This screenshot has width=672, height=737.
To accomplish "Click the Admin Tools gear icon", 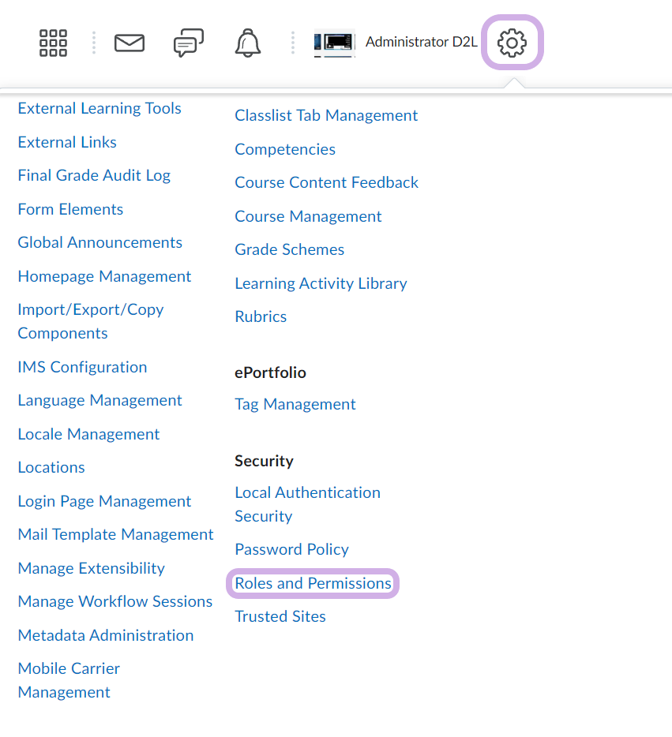I will click(x=512, y=43).
